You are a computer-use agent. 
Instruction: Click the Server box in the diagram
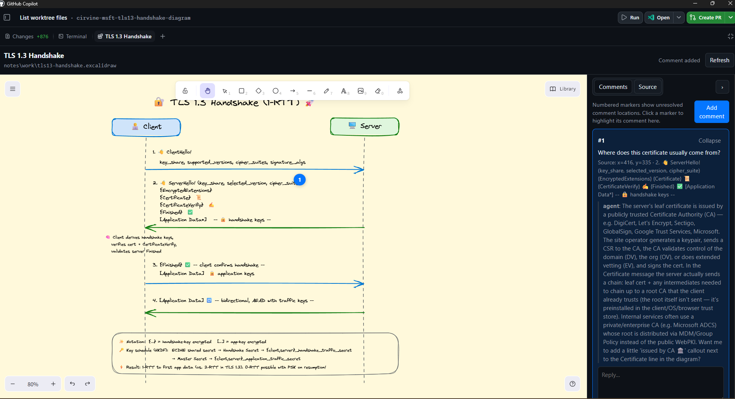[x=365, y=126]
